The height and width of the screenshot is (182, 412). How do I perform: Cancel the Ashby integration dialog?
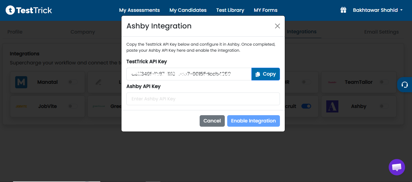pos(212,121)
